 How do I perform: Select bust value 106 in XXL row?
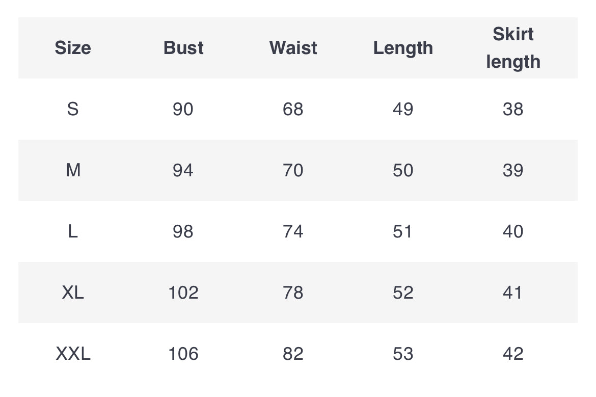(x=183, y=354)
